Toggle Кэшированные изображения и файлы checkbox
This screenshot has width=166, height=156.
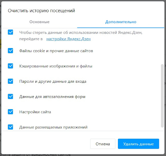coord(10,66)
